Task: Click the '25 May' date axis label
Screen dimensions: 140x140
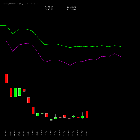Action: pyautogui.click(x=73, y=133)
